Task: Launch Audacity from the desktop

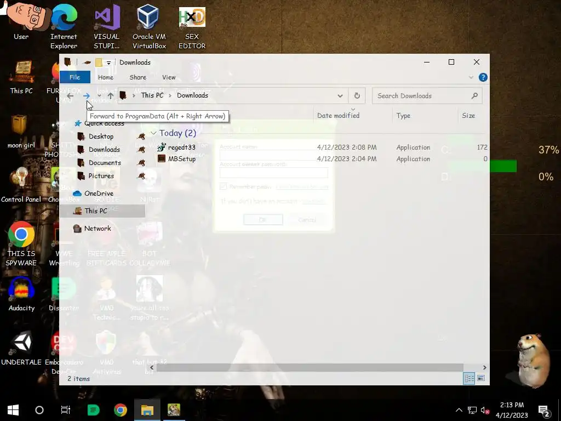Action: pos(21,294)
